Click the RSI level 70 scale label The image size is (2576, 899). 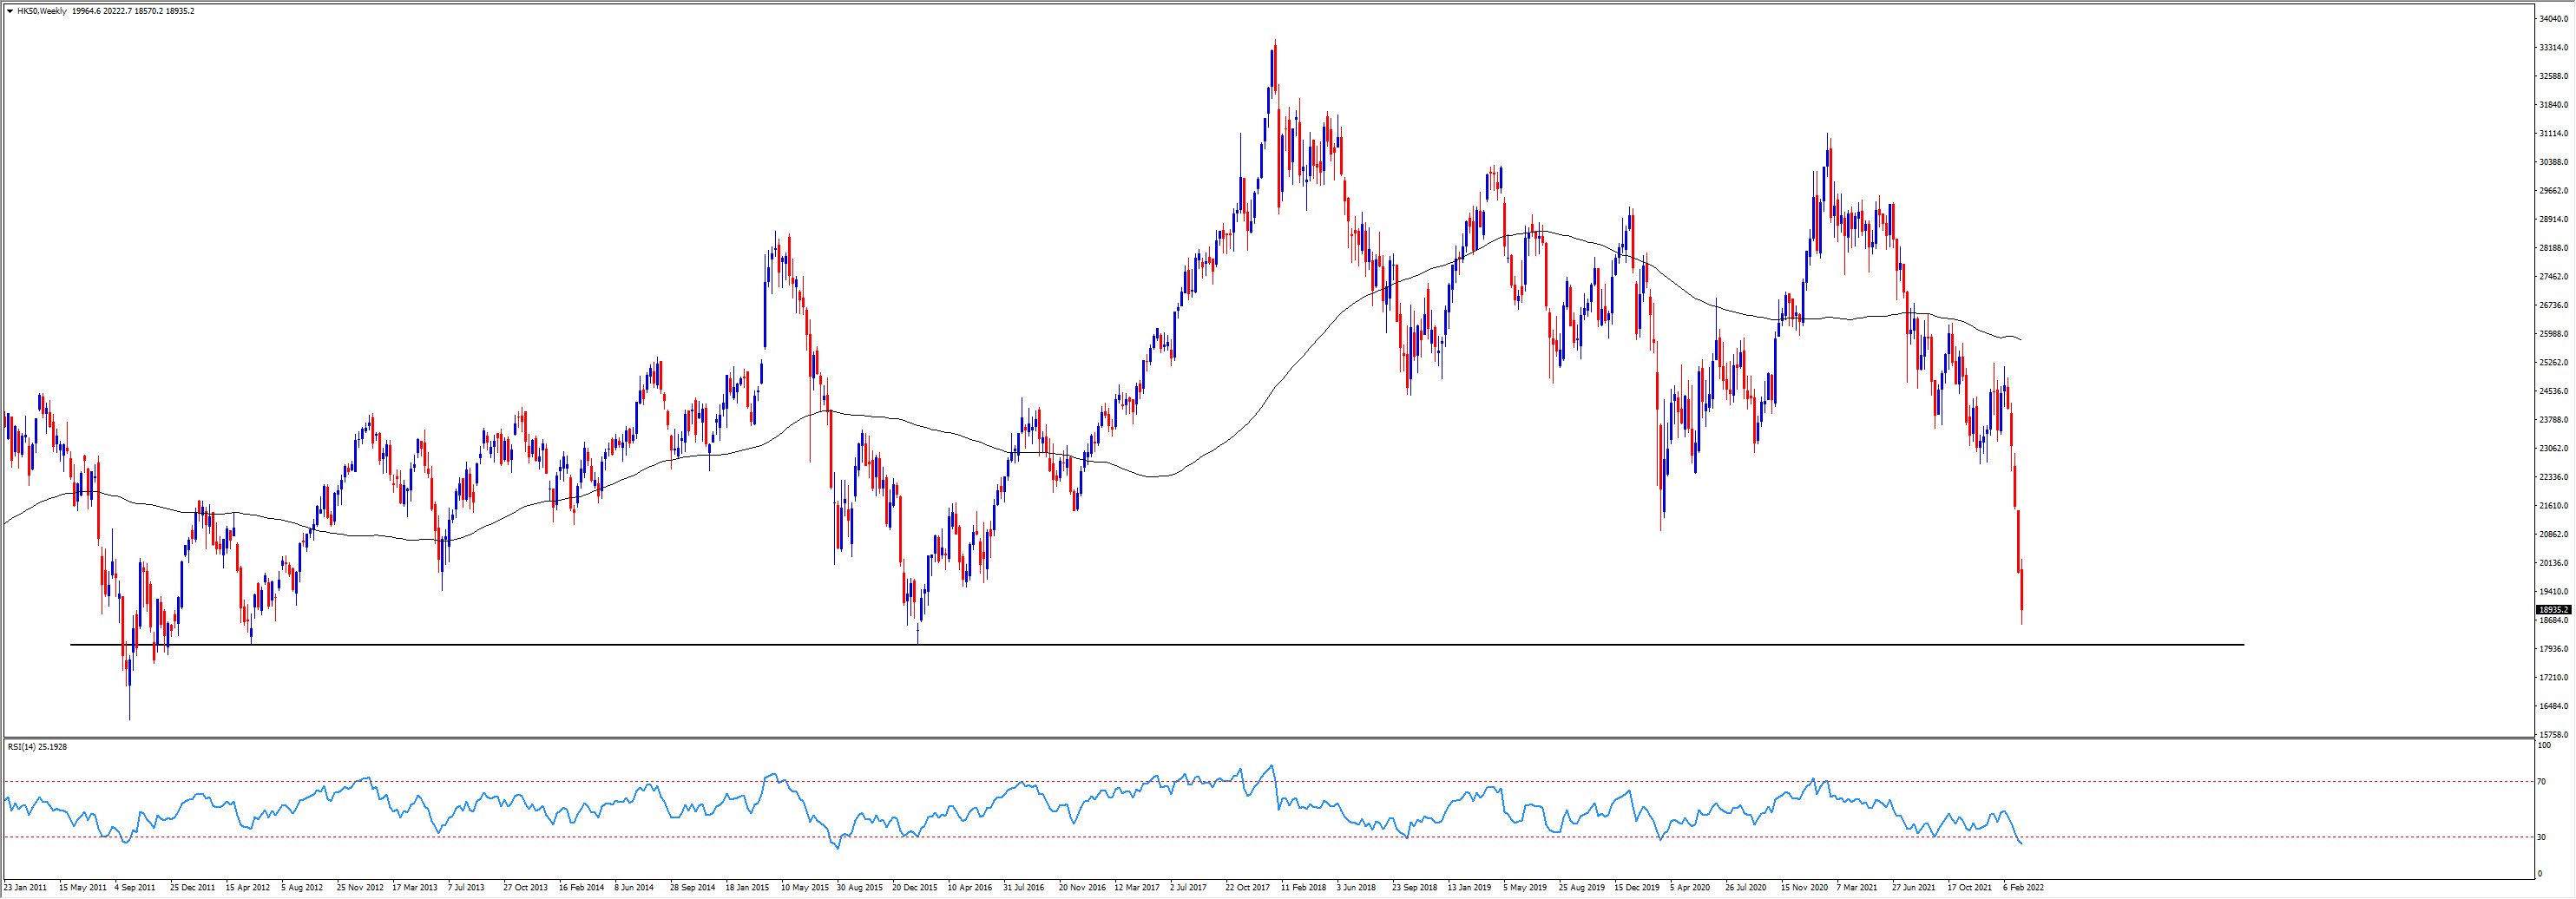click(2542, 782)
